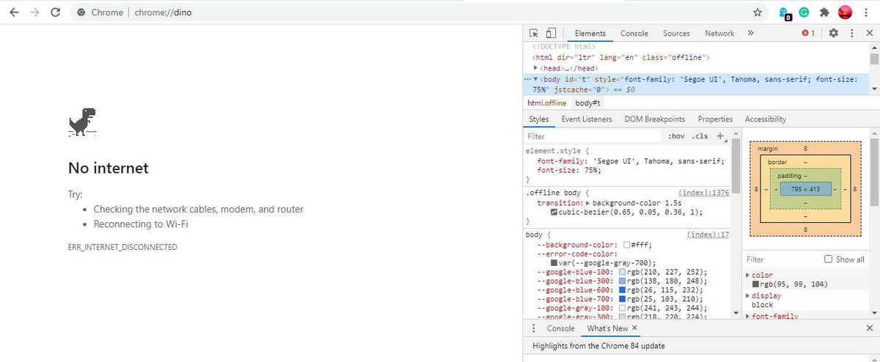Click the browser forward arrow
The image size is (880, 362).
34,12
